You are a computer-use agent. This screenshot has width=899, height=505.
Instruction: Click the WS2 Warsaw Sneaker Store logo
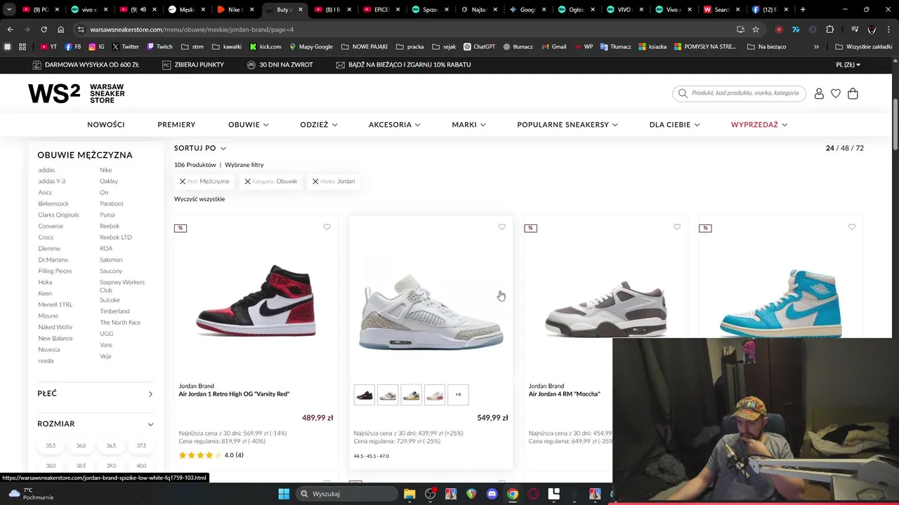[77, 93]
